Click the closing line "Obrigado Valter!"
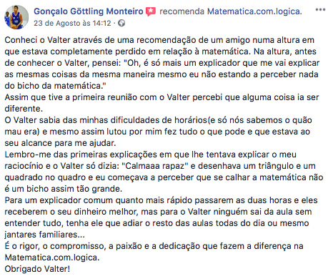Image resolution: width=328 pixels, height=279 pixels. coord(37,269)
